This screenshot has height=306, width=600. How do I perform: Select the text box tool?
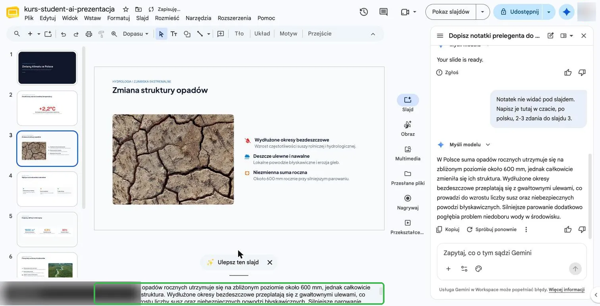[174, 34]
